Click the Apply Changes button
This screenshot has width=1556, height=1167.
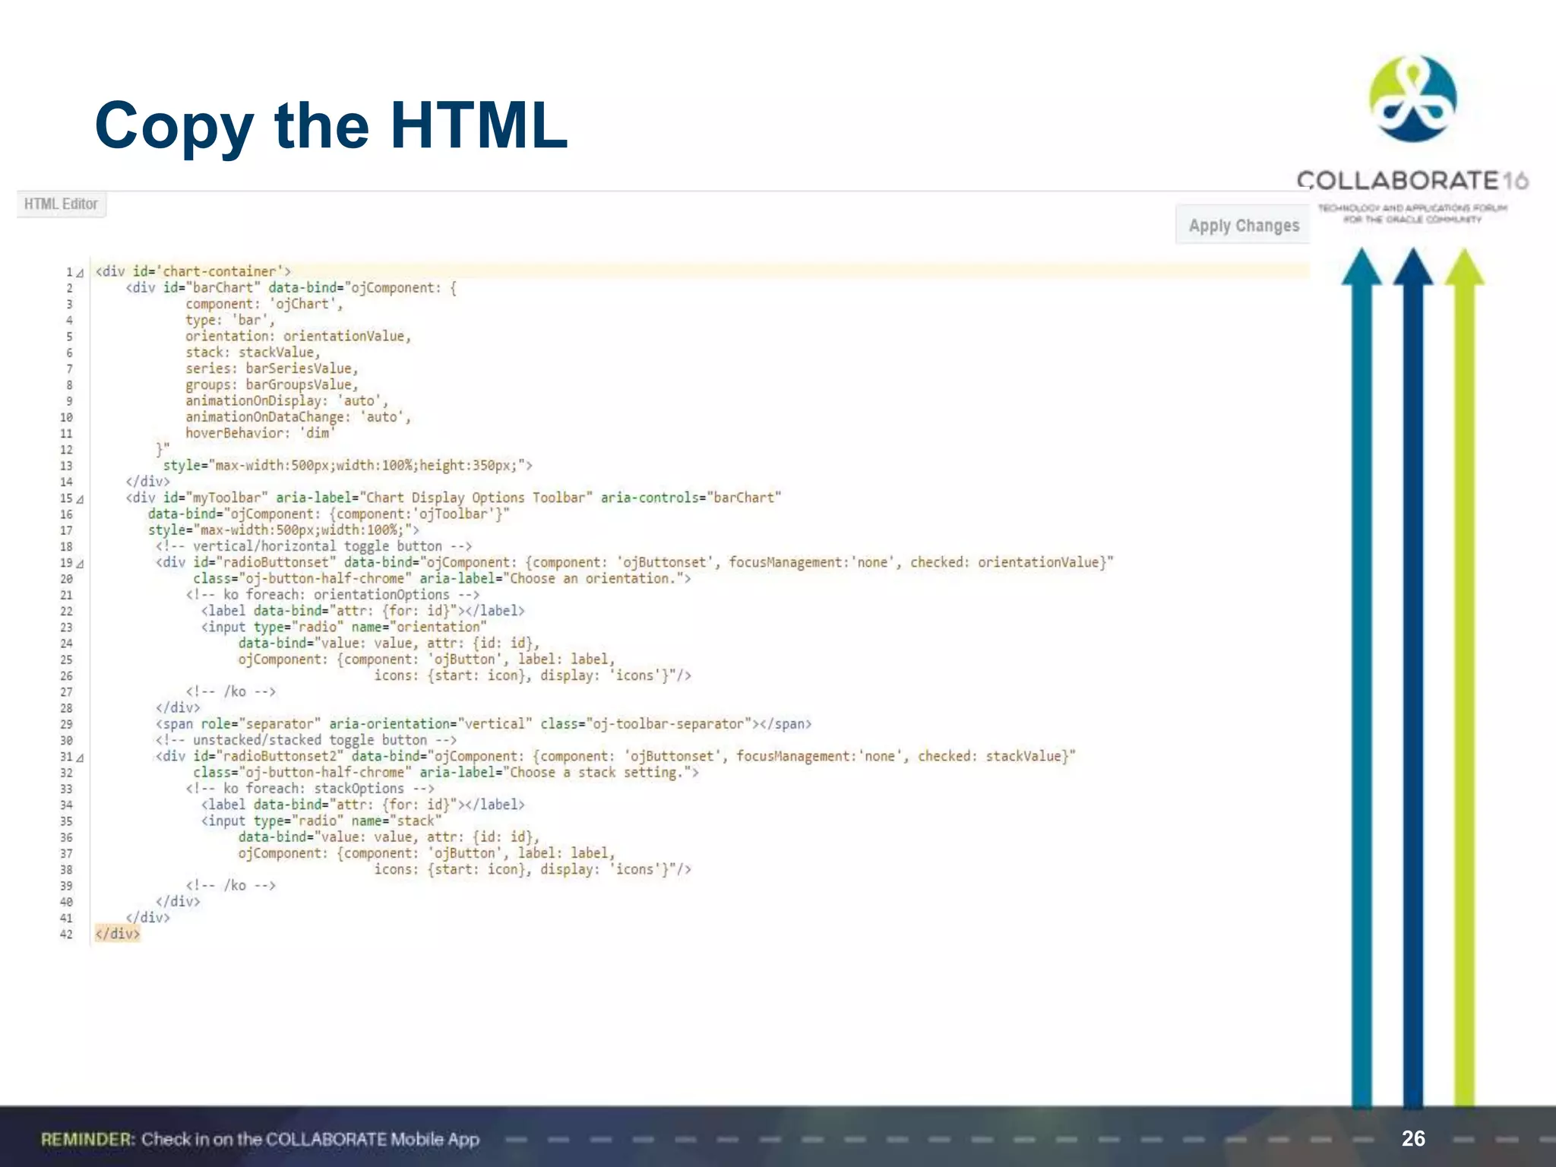coord(1243,225)
